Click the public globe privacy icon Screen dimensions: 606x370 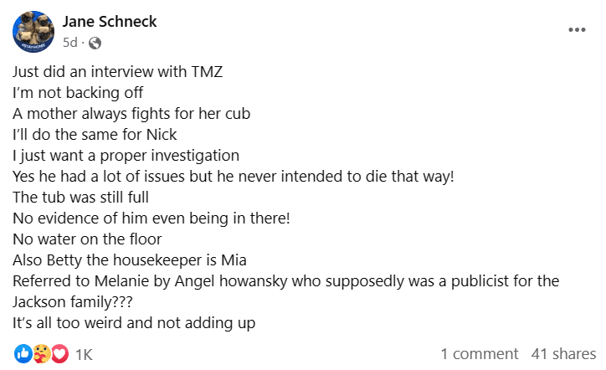coord(95,43)
